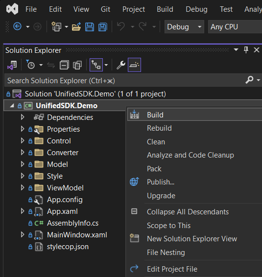Select the stylecop.json file

68,247
